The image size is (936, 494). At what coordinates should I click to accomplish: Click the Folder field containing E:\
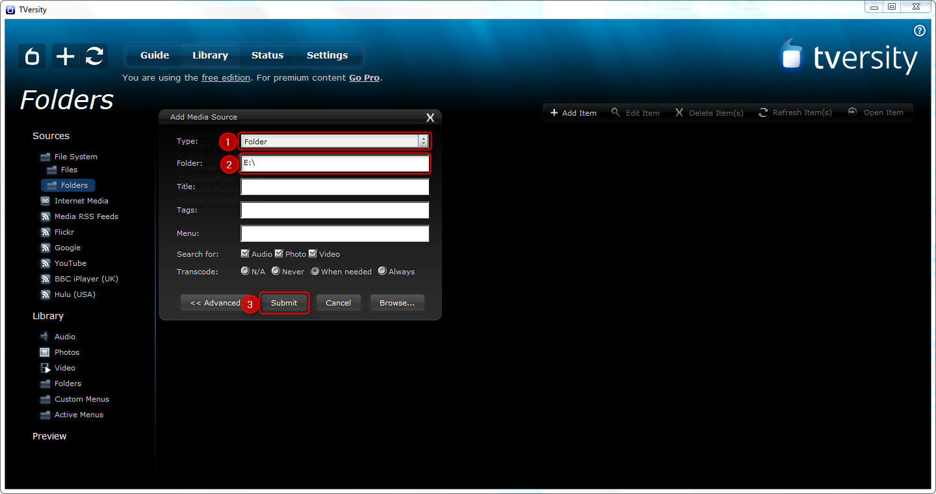334,163
